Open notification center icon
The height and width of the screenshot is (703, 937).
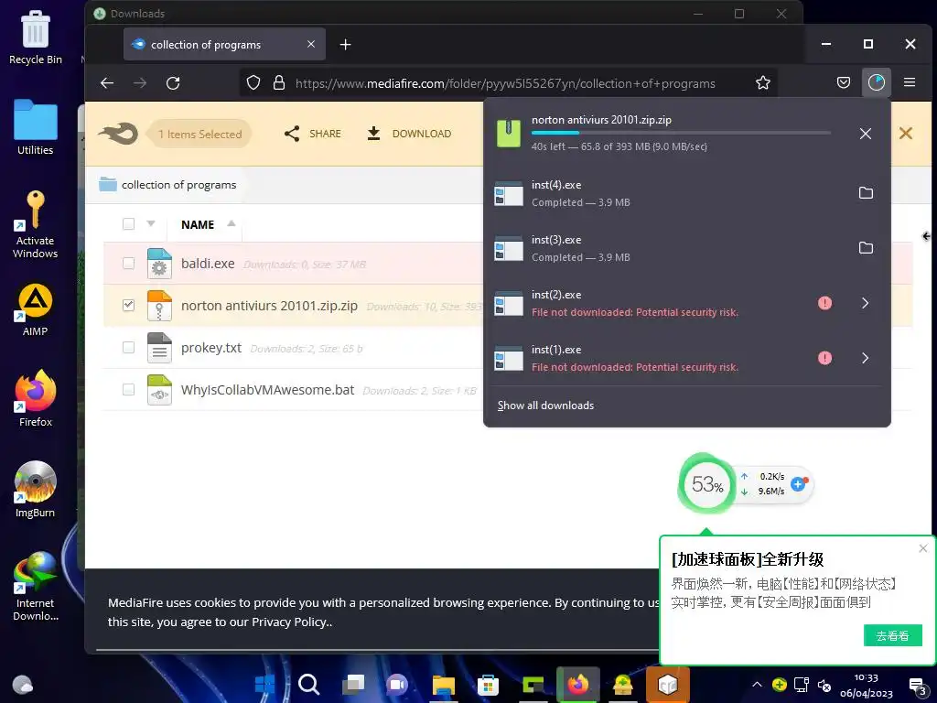(917, 686)
